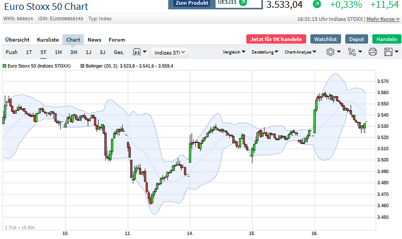The image size is (402, 239).
Task: Select the 5T time range
Action: (x=43, y=52)
